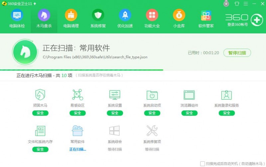266x167 pixels.
Task: Click 安全 badge under 系统设置
Action: click(x=115, y=113)
